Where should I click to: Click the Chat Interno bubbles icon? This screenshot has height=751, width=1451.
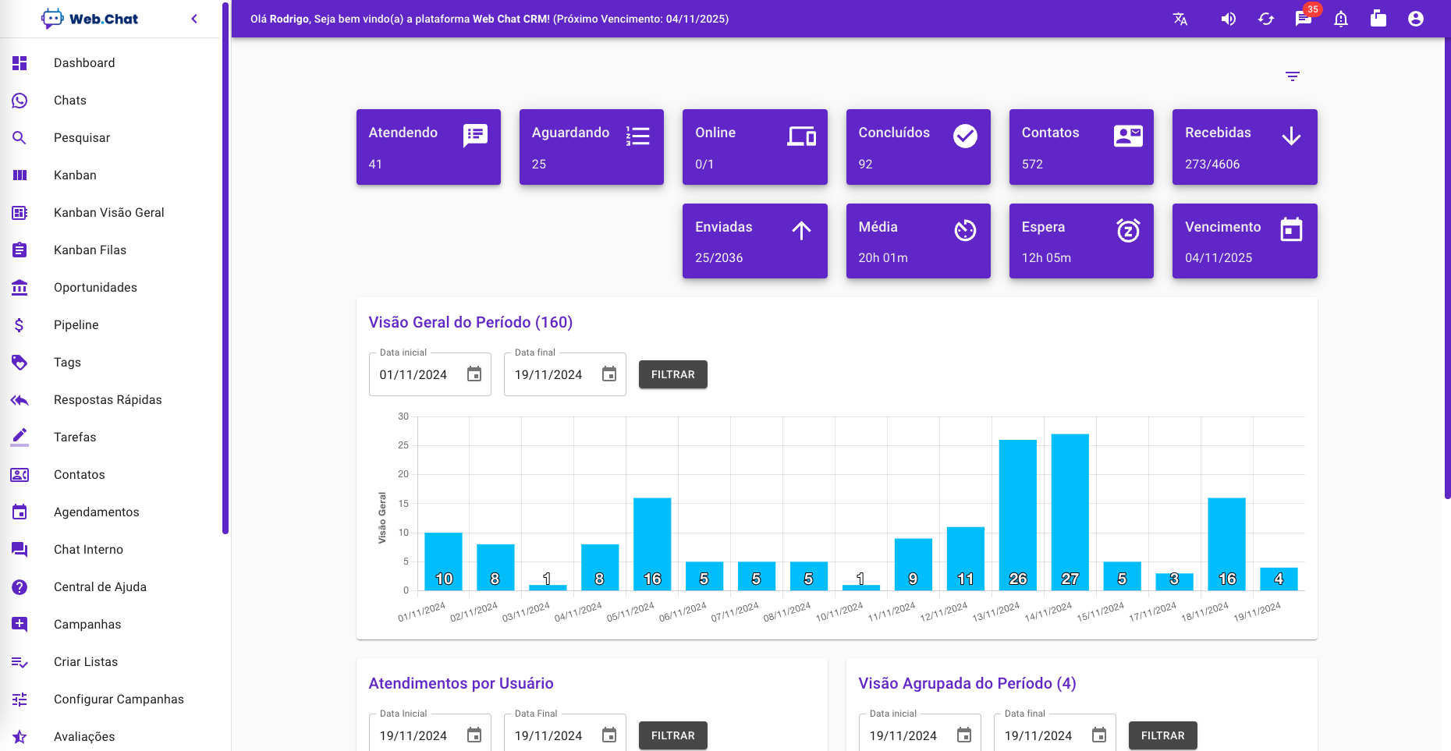(20, 550)
